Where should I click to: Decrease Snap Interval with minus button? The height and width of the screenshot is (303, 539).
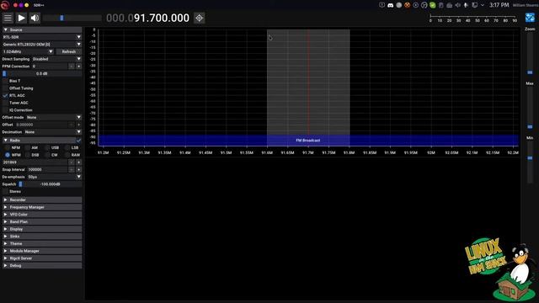coord(71,170)
